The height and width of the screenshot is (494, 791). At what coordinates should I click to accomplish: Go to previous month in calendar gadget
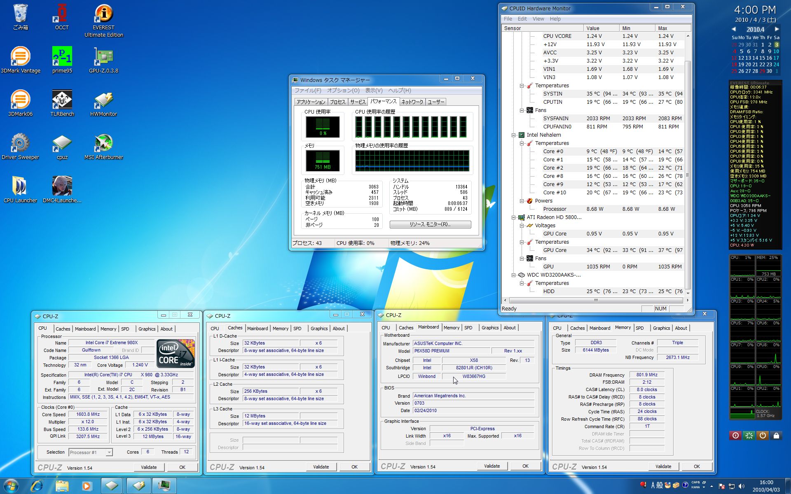point(734,29)
